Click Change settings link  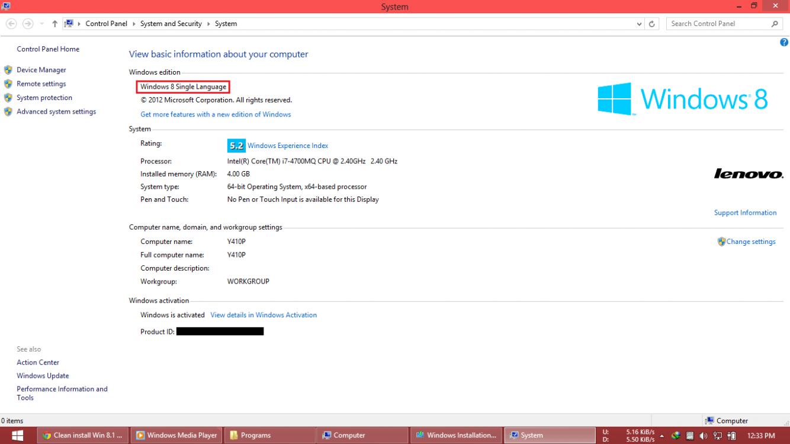pyautogui.click(x=751, y=242)
